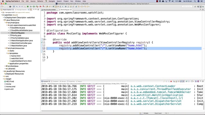This screenshot has width=205, height=115.
Task: Collapse the watchlist [boot] project node
Action: click(2, 15)
